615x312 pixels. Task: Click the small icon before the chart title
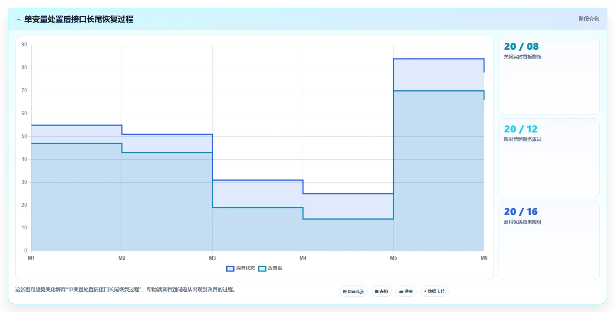pyautogui.click(x=18, y=19)
